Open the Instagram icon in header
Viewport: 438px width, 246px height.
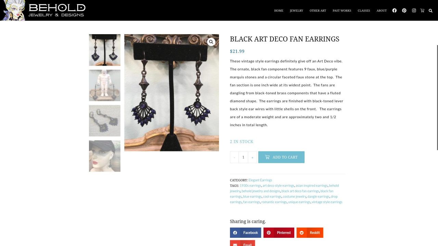[414, 11]
